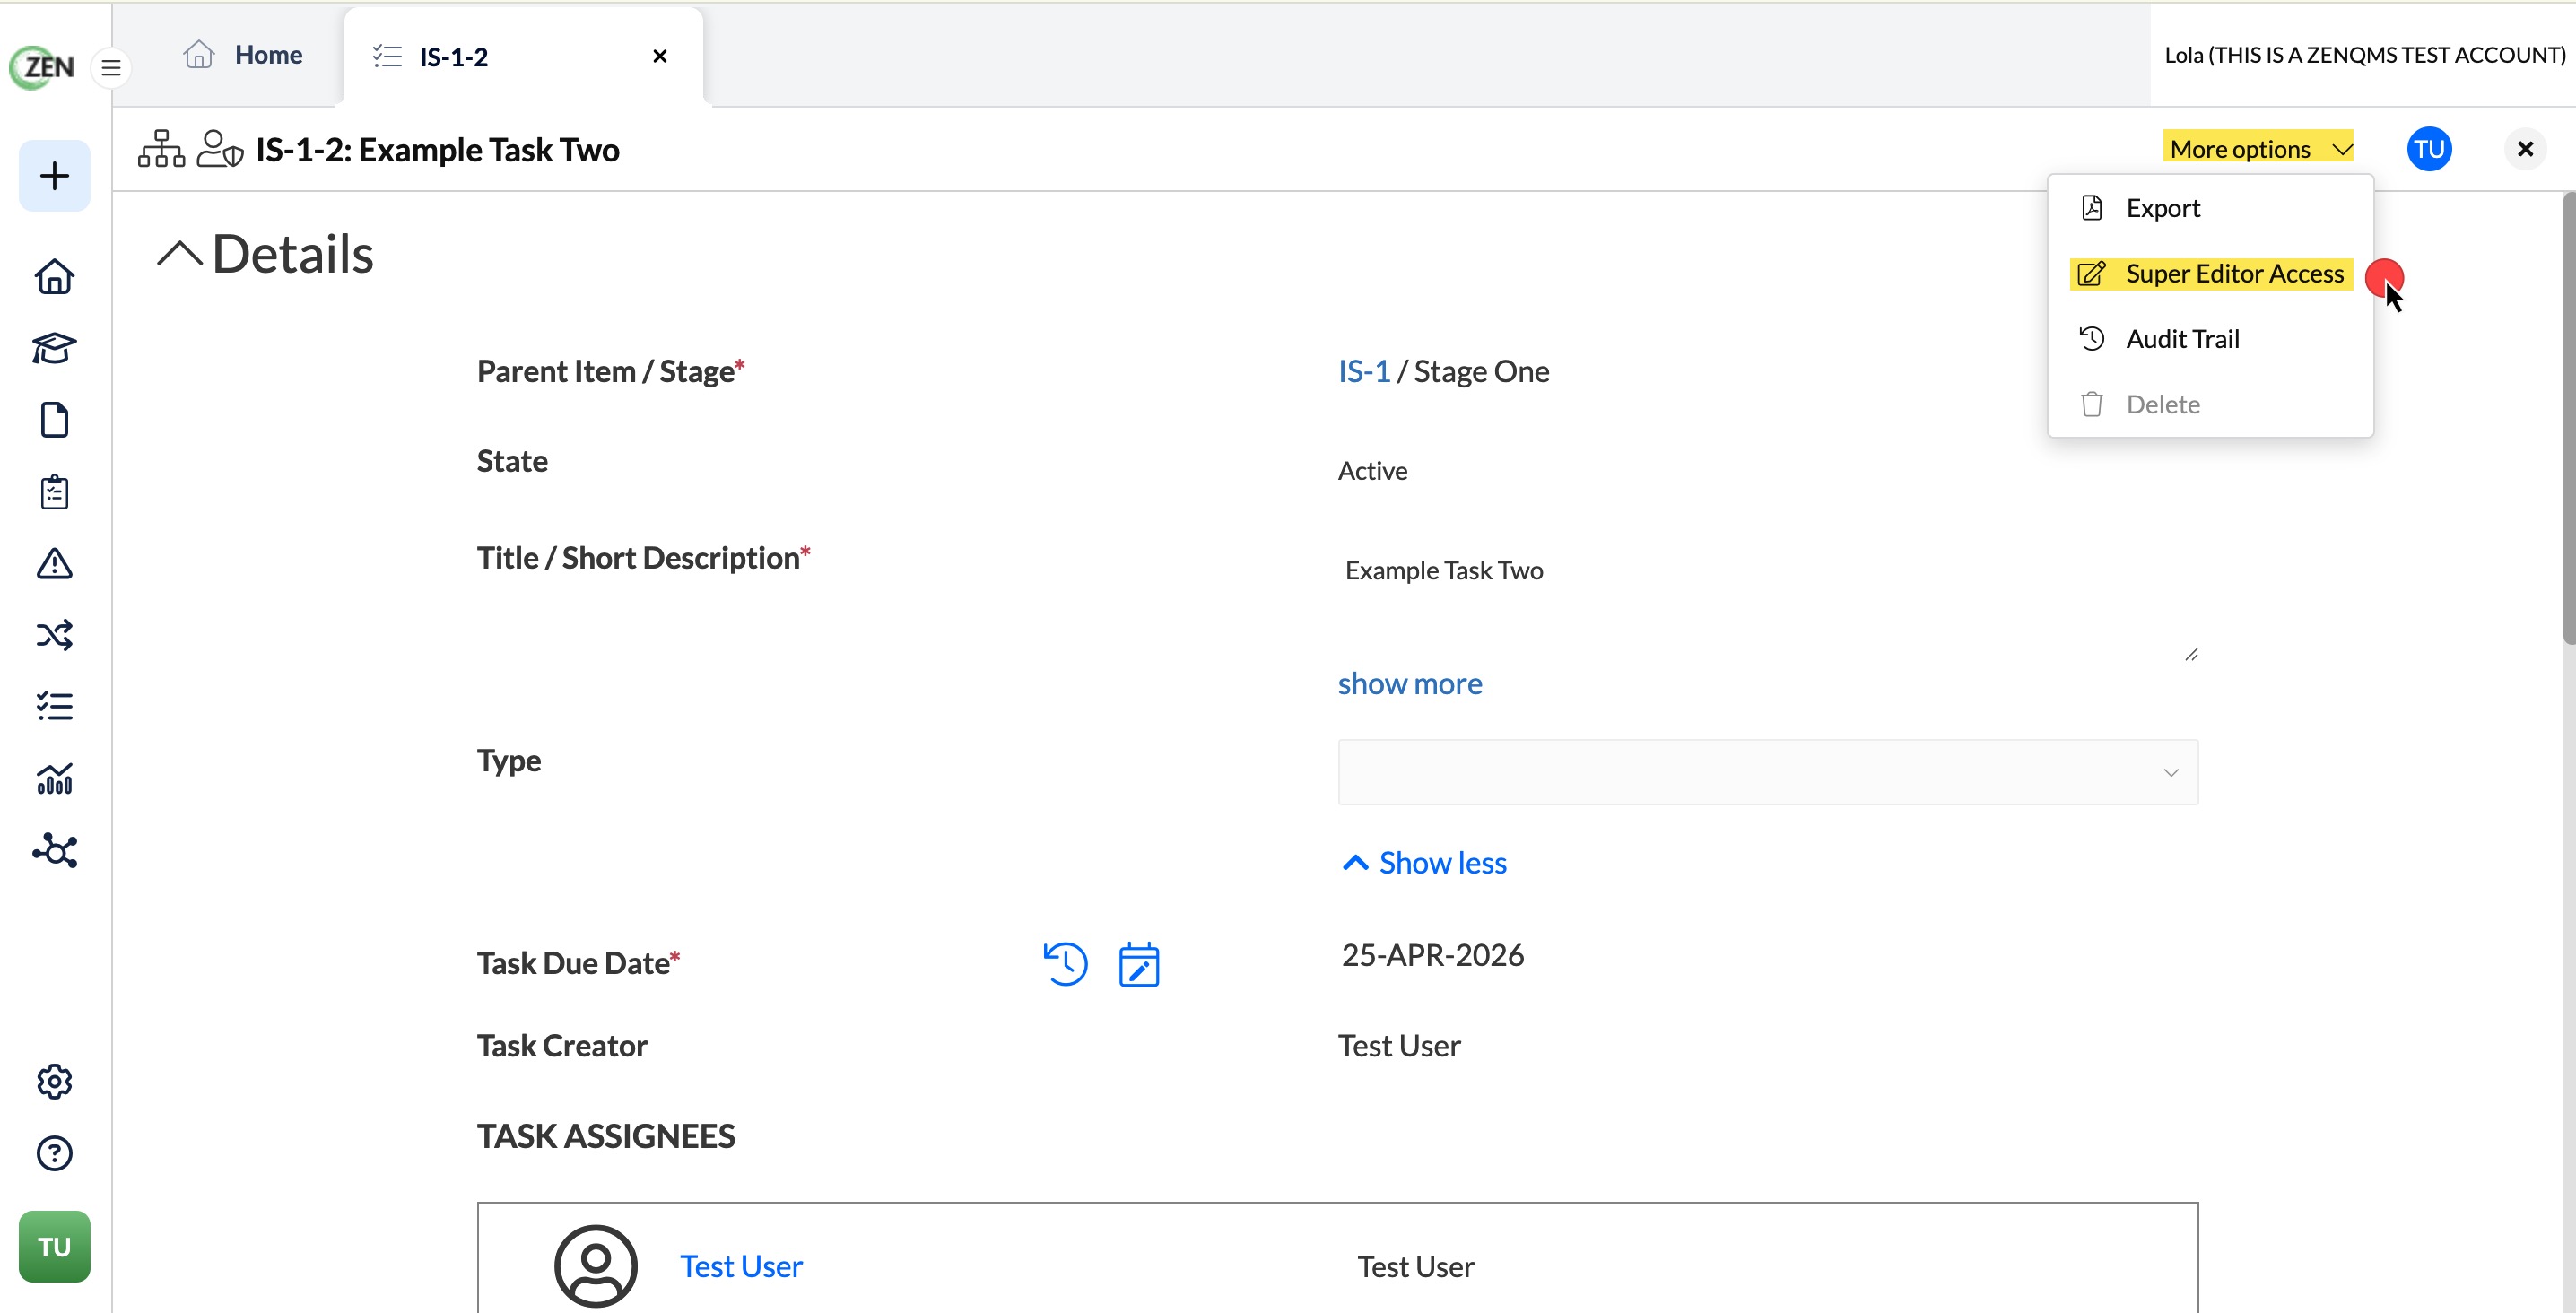The image size is (2576, 1313).
Task: Open the shuffle arrows change icon
Action: [x=54, y=635]
